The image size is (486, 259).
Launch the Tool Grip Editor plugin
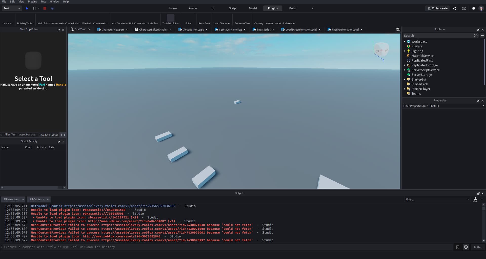[x=171, y=19]
